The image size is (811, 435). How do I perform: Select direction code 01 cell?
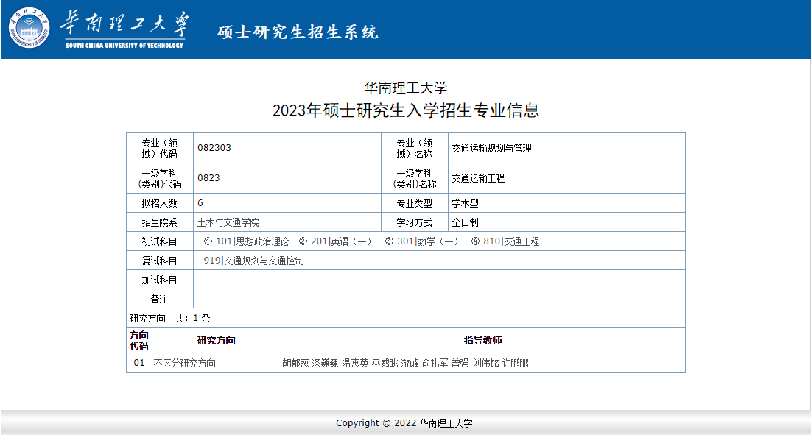click(x=139, y=363)
